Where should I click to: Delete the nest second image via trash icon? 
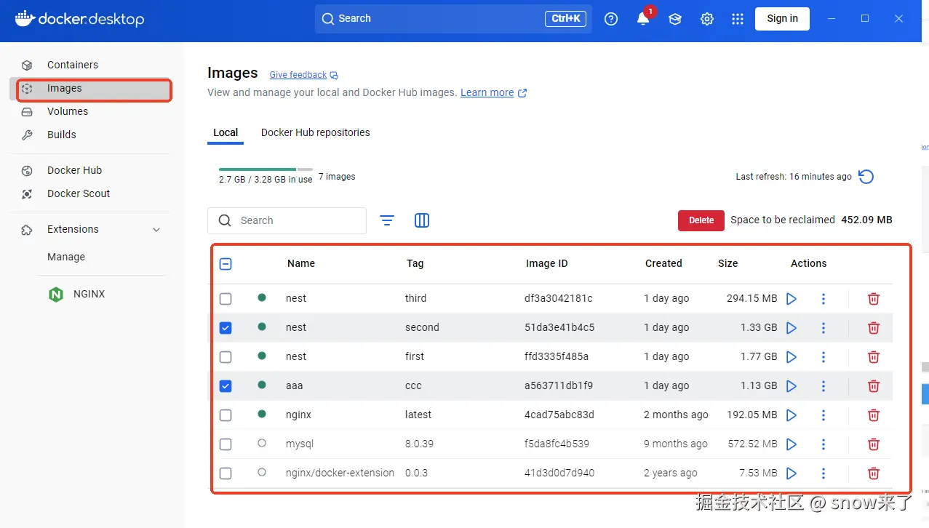pyautogui.click(x=874, y=328)
